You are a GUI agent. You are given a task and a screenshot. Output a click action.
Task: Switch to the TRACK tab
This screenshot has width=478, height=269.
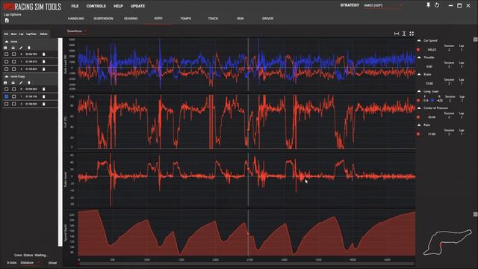(213, 19)
